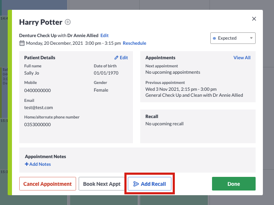274x205 pixels.
Task: Click the No upcoming recall text
Action: [x=165, y=124]
